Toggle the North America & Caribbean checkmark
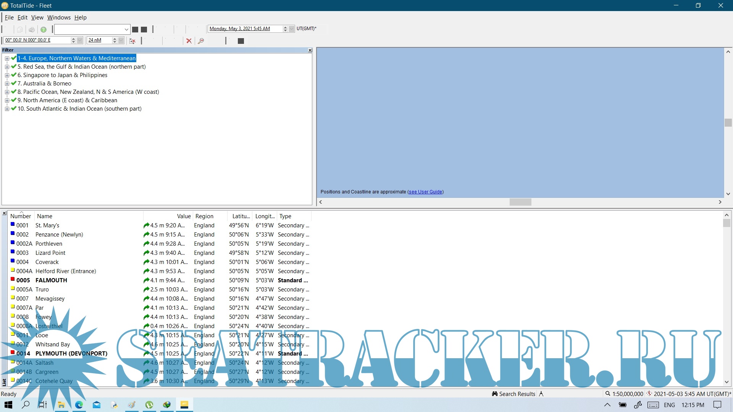733x412 pixels. click(14, 100)
